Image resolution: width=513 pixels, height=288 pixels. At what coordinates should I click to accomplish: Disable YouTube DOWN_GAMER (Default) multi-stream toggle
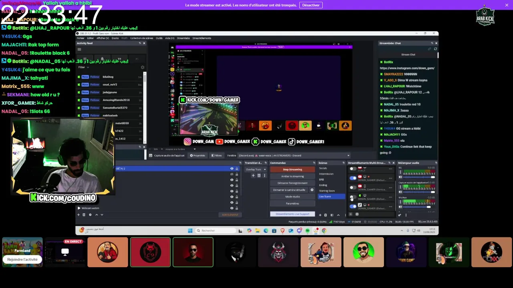(353, 178)
